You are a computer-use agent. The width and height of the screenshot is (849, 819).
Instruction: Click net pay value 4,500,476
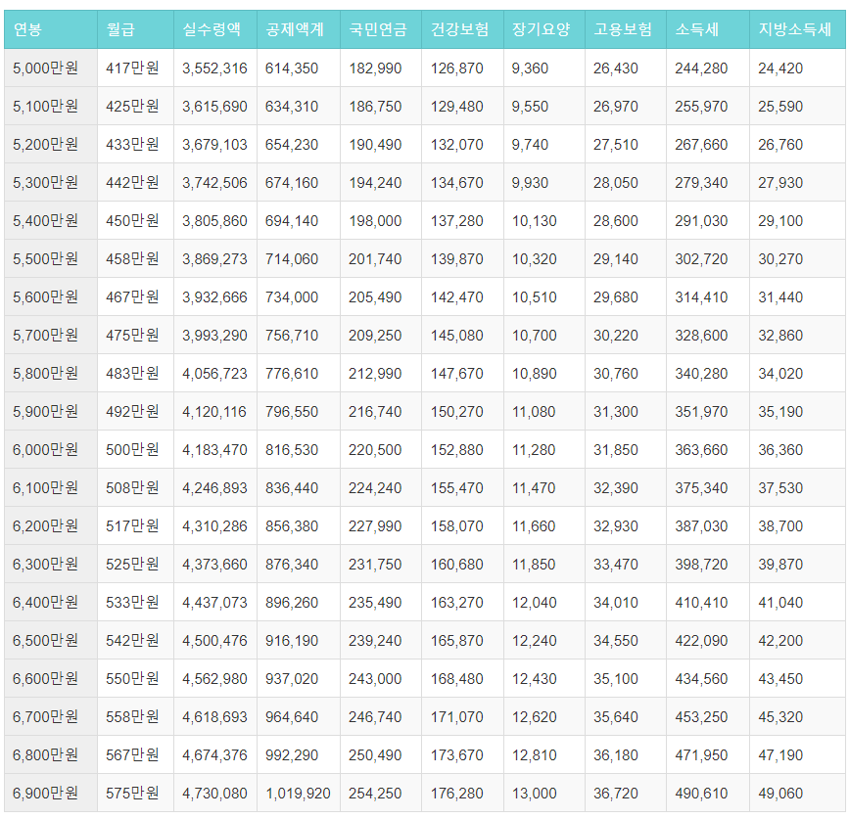click(214, 641)
